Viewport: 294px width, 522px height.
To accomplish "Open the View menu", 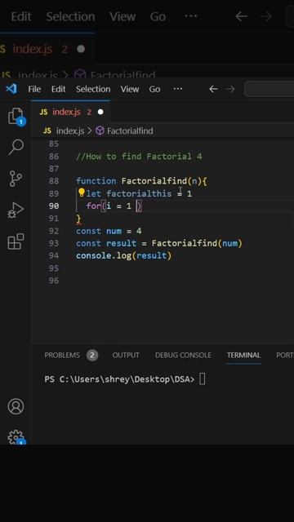I will pos(130,89).
